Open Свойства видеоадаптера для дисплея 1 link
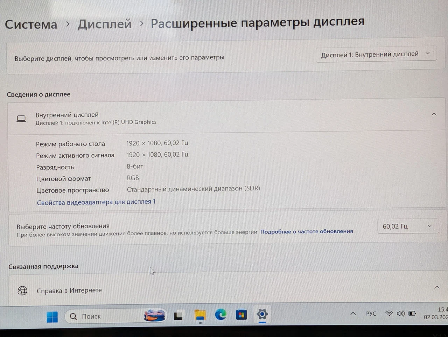 [x=96, y=202]
